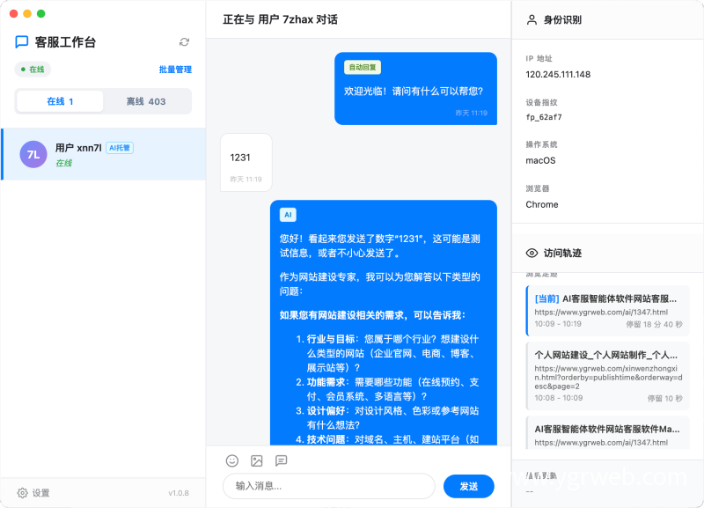Open the emoji picker in chat toolbar
This screenshot has width=704, height=508.
click(x=232, y=460)
